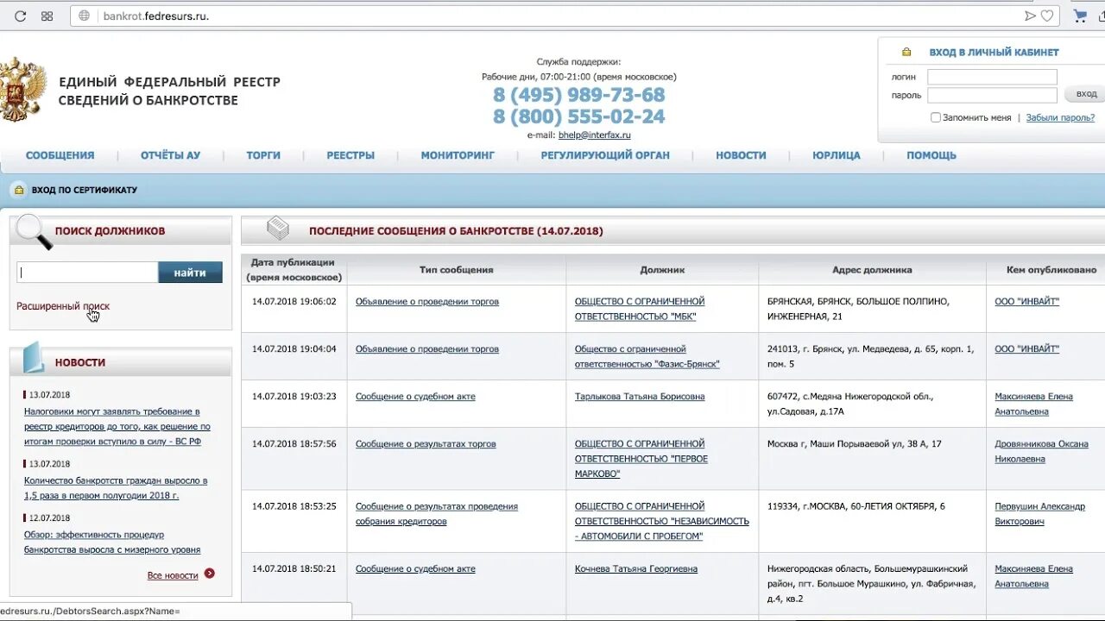
Task: Reload the page with the browser refresh icon
Action: 21,16
